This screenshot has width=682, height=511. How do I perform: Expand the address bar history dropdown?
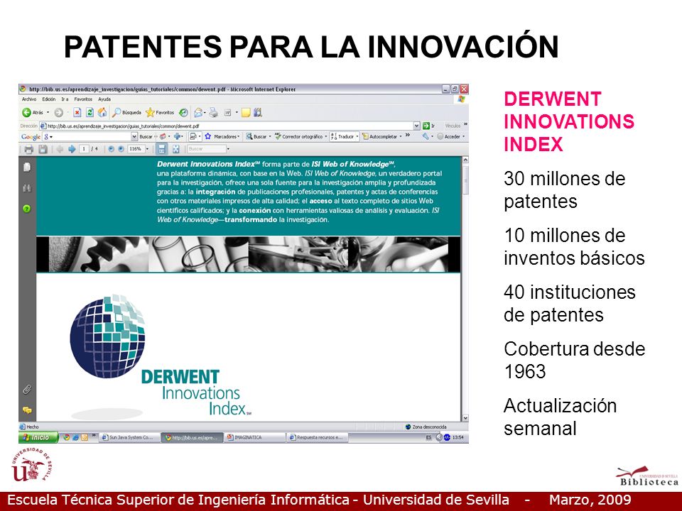click(417, 126)
